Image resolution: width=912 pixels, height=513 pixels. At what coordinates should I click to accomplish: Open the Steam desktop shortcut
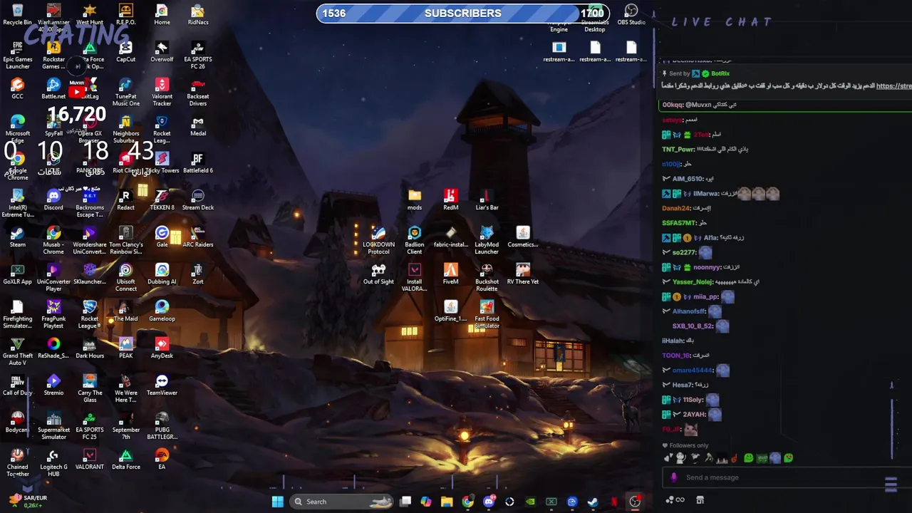17,237
